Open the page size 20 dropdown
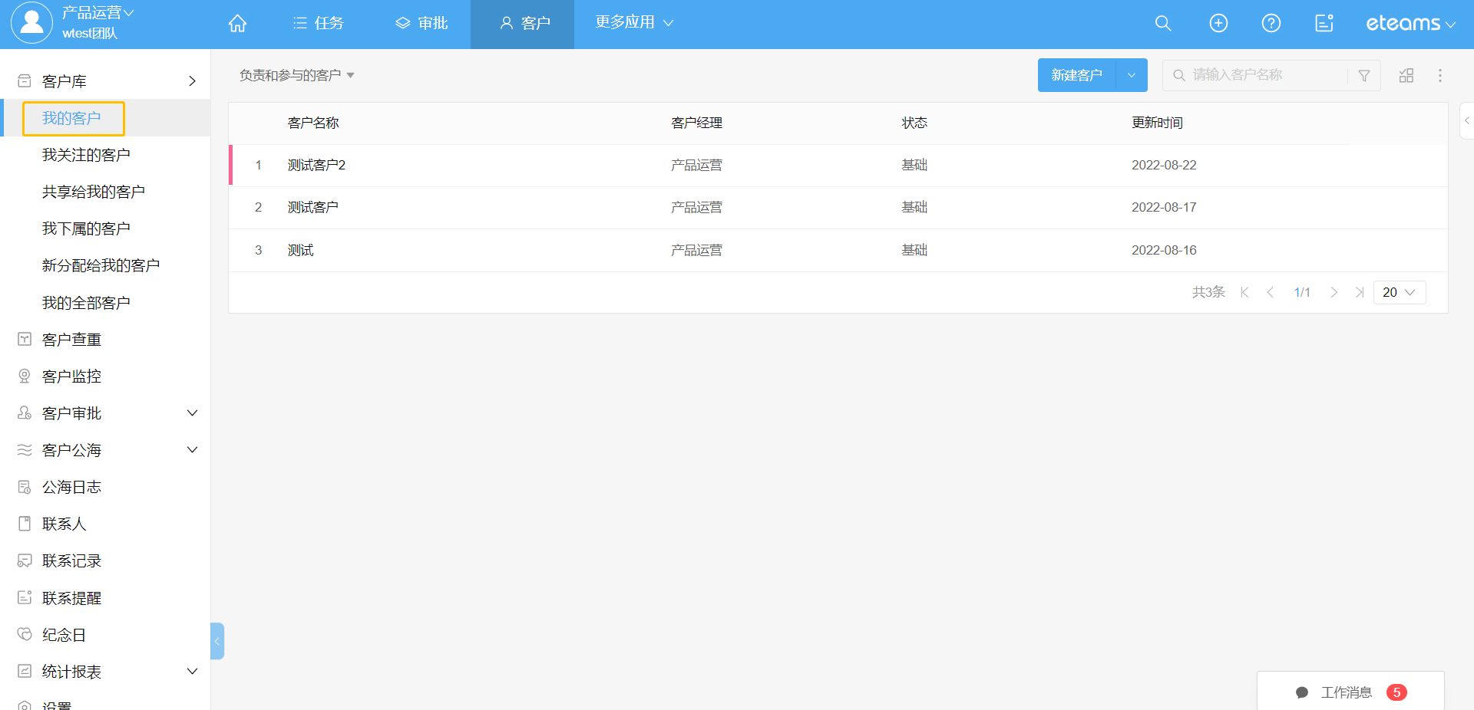 pos(1399,292)
